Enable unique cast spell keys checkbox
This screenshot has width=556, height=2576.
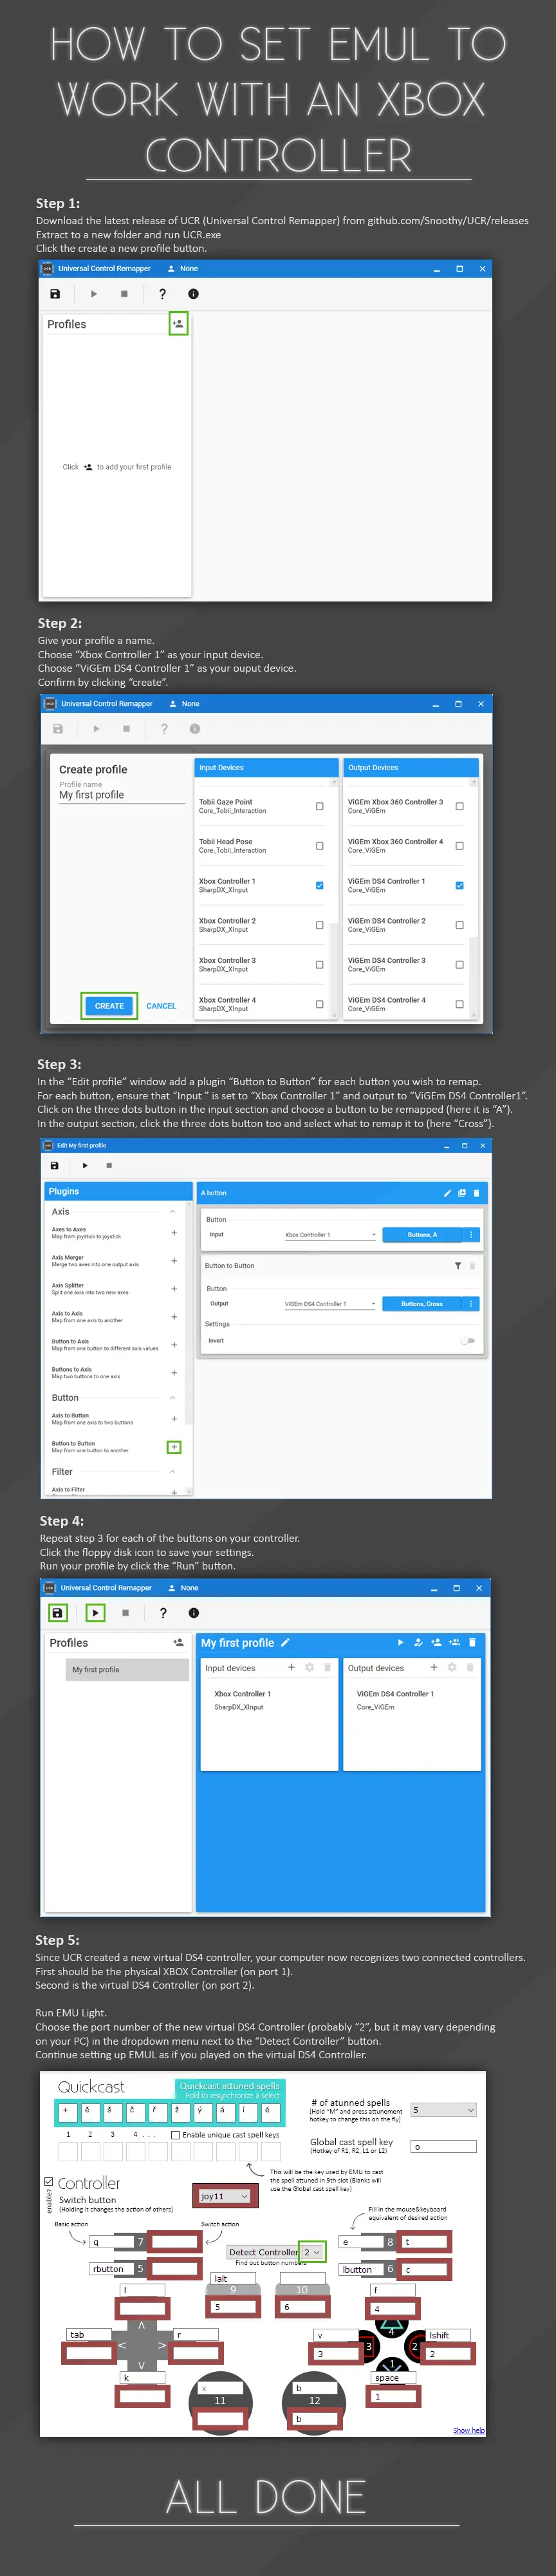coord(176,2134)
